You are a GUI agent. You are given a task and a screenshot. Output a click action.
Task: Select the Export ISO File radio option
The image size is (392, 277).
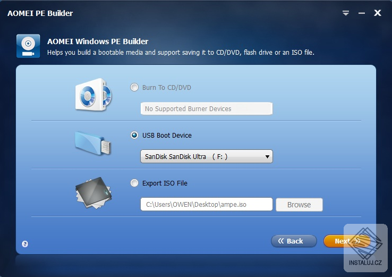point(134,183)
